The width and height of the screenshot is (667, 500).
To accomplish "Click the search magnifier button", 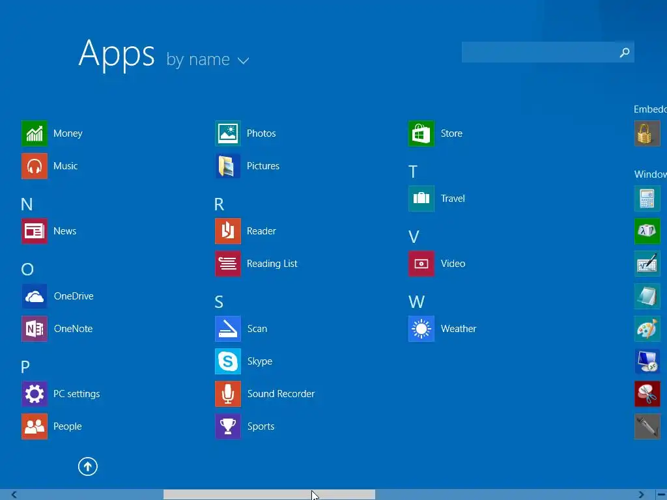I will 625,52.
